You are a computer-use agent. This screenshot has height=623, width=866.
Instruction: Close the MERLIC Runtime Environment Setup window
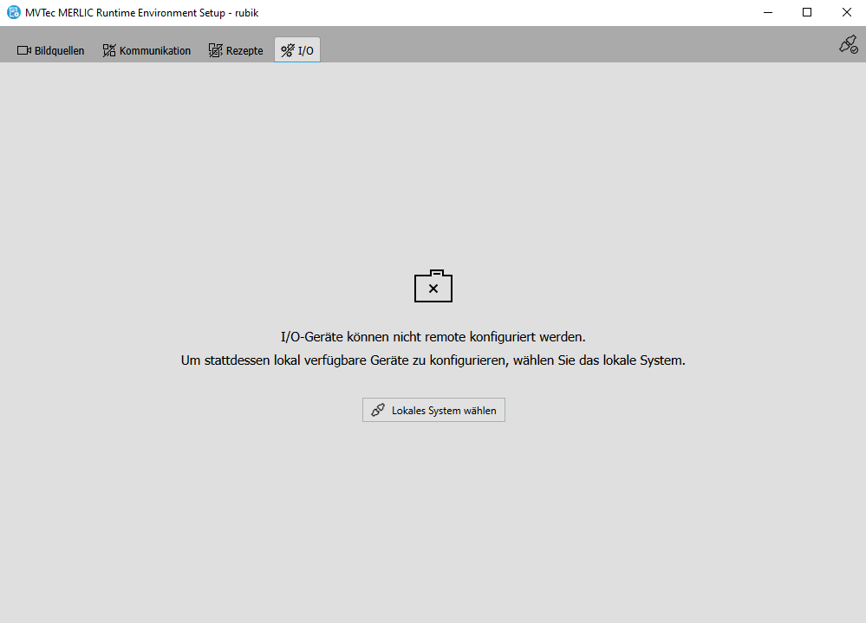click(846, 12)
